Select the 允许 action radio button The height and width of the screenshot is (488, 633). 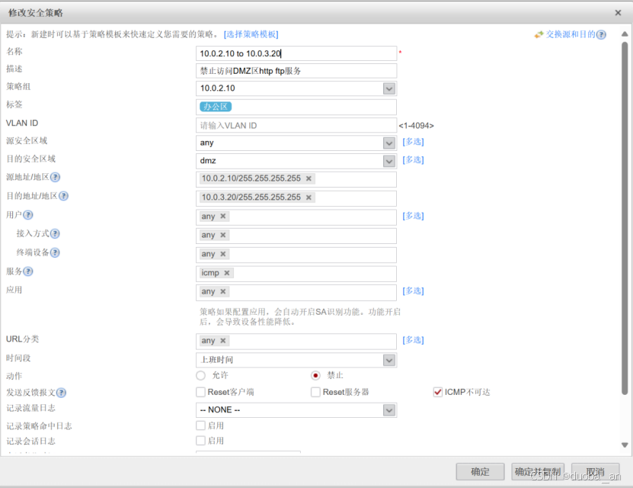click(x=200, y=376)
